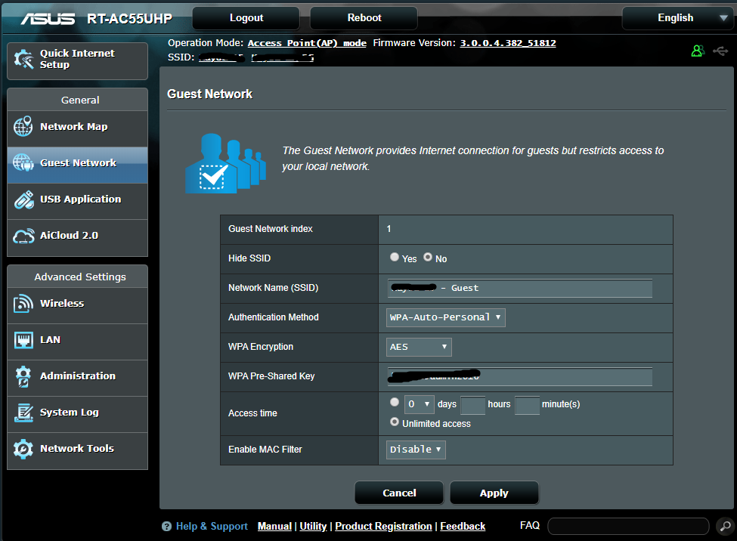Click the AiCloud 2.0 cloud icon
This screenshot has width=737, height=541.
tap(23, 236)
